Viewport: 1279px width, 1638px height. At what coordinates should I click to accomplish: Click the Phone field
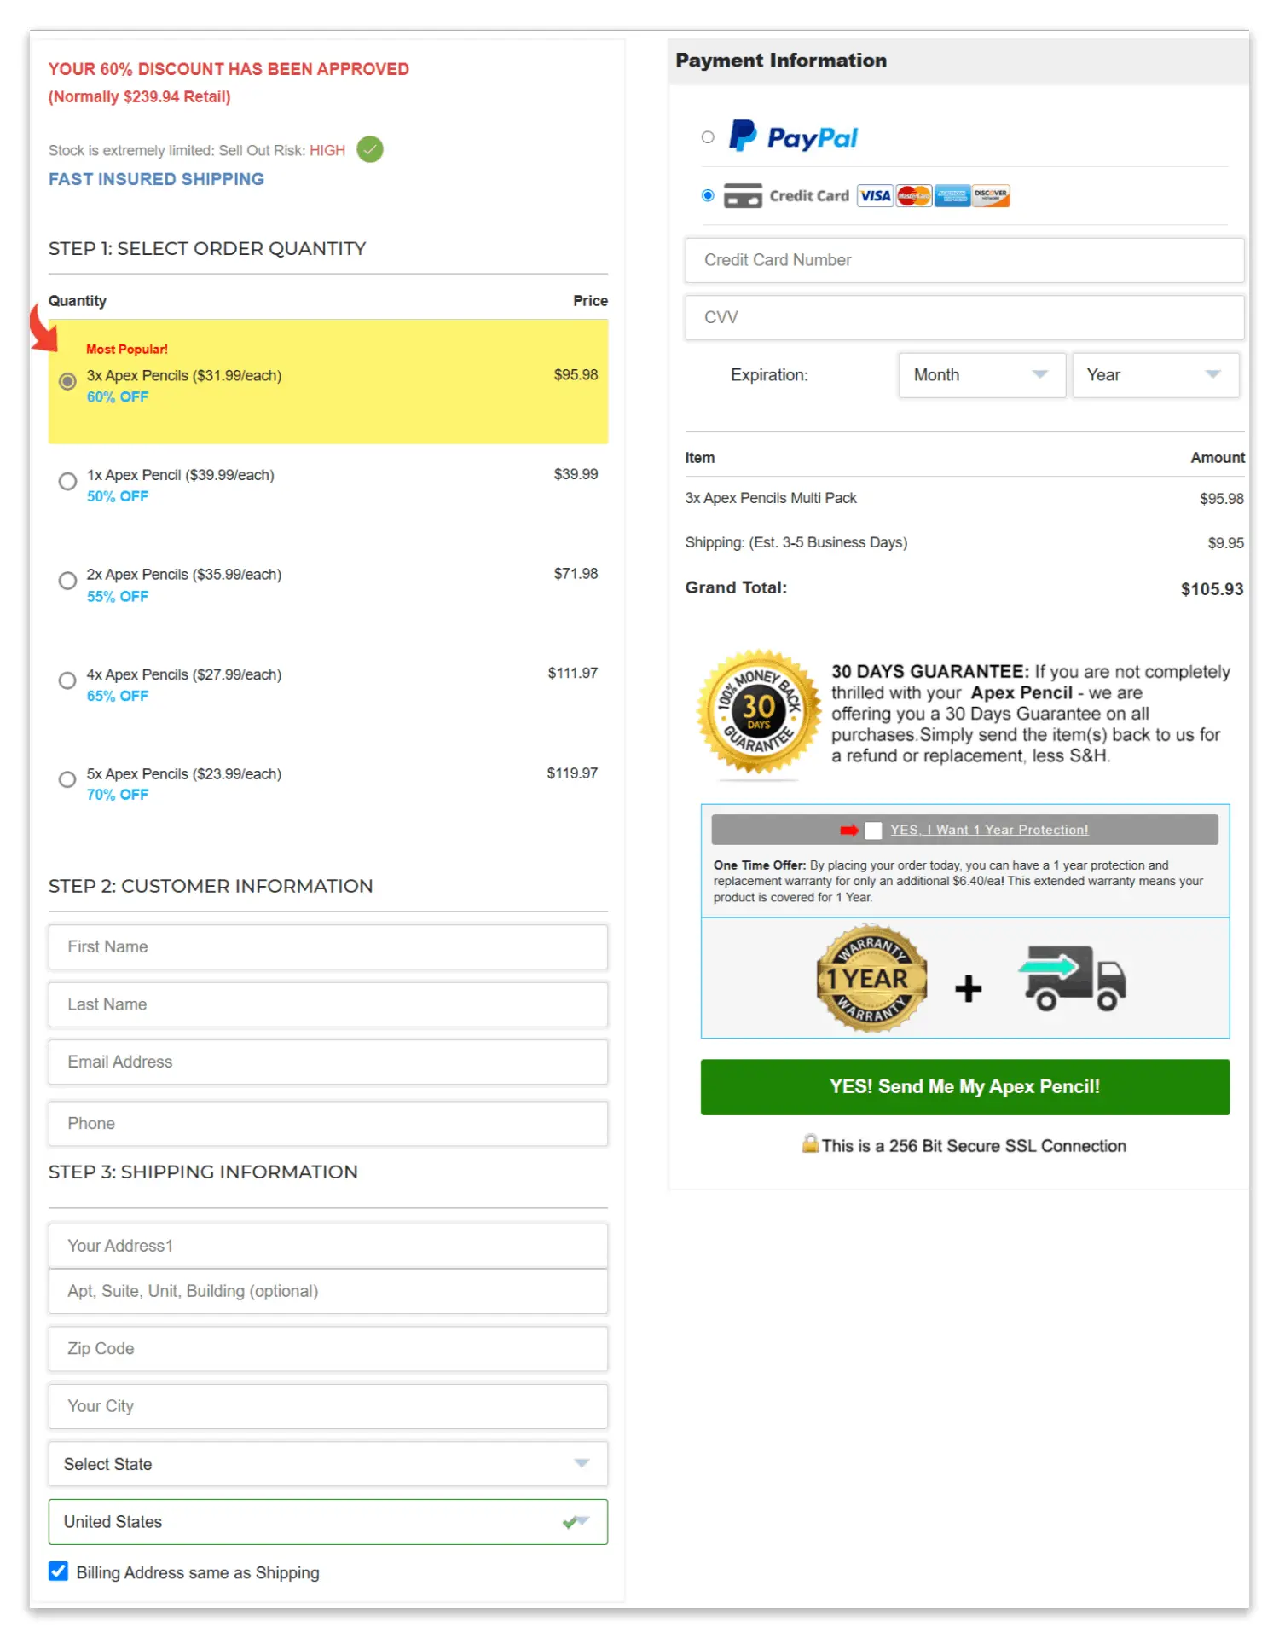328,1124
